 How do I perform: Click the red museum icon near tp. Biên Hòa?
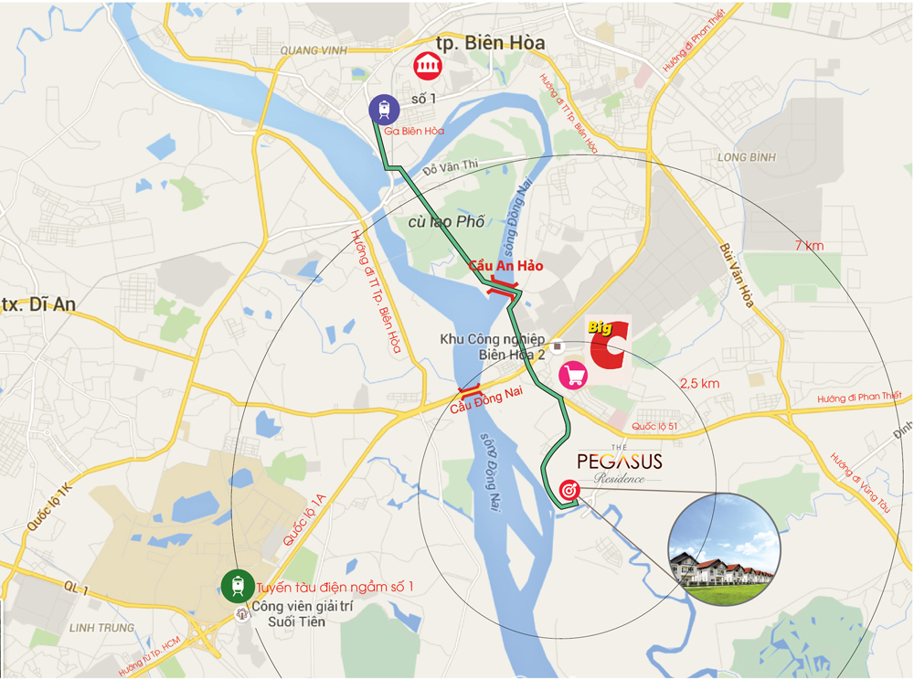[x=428, y=66]
